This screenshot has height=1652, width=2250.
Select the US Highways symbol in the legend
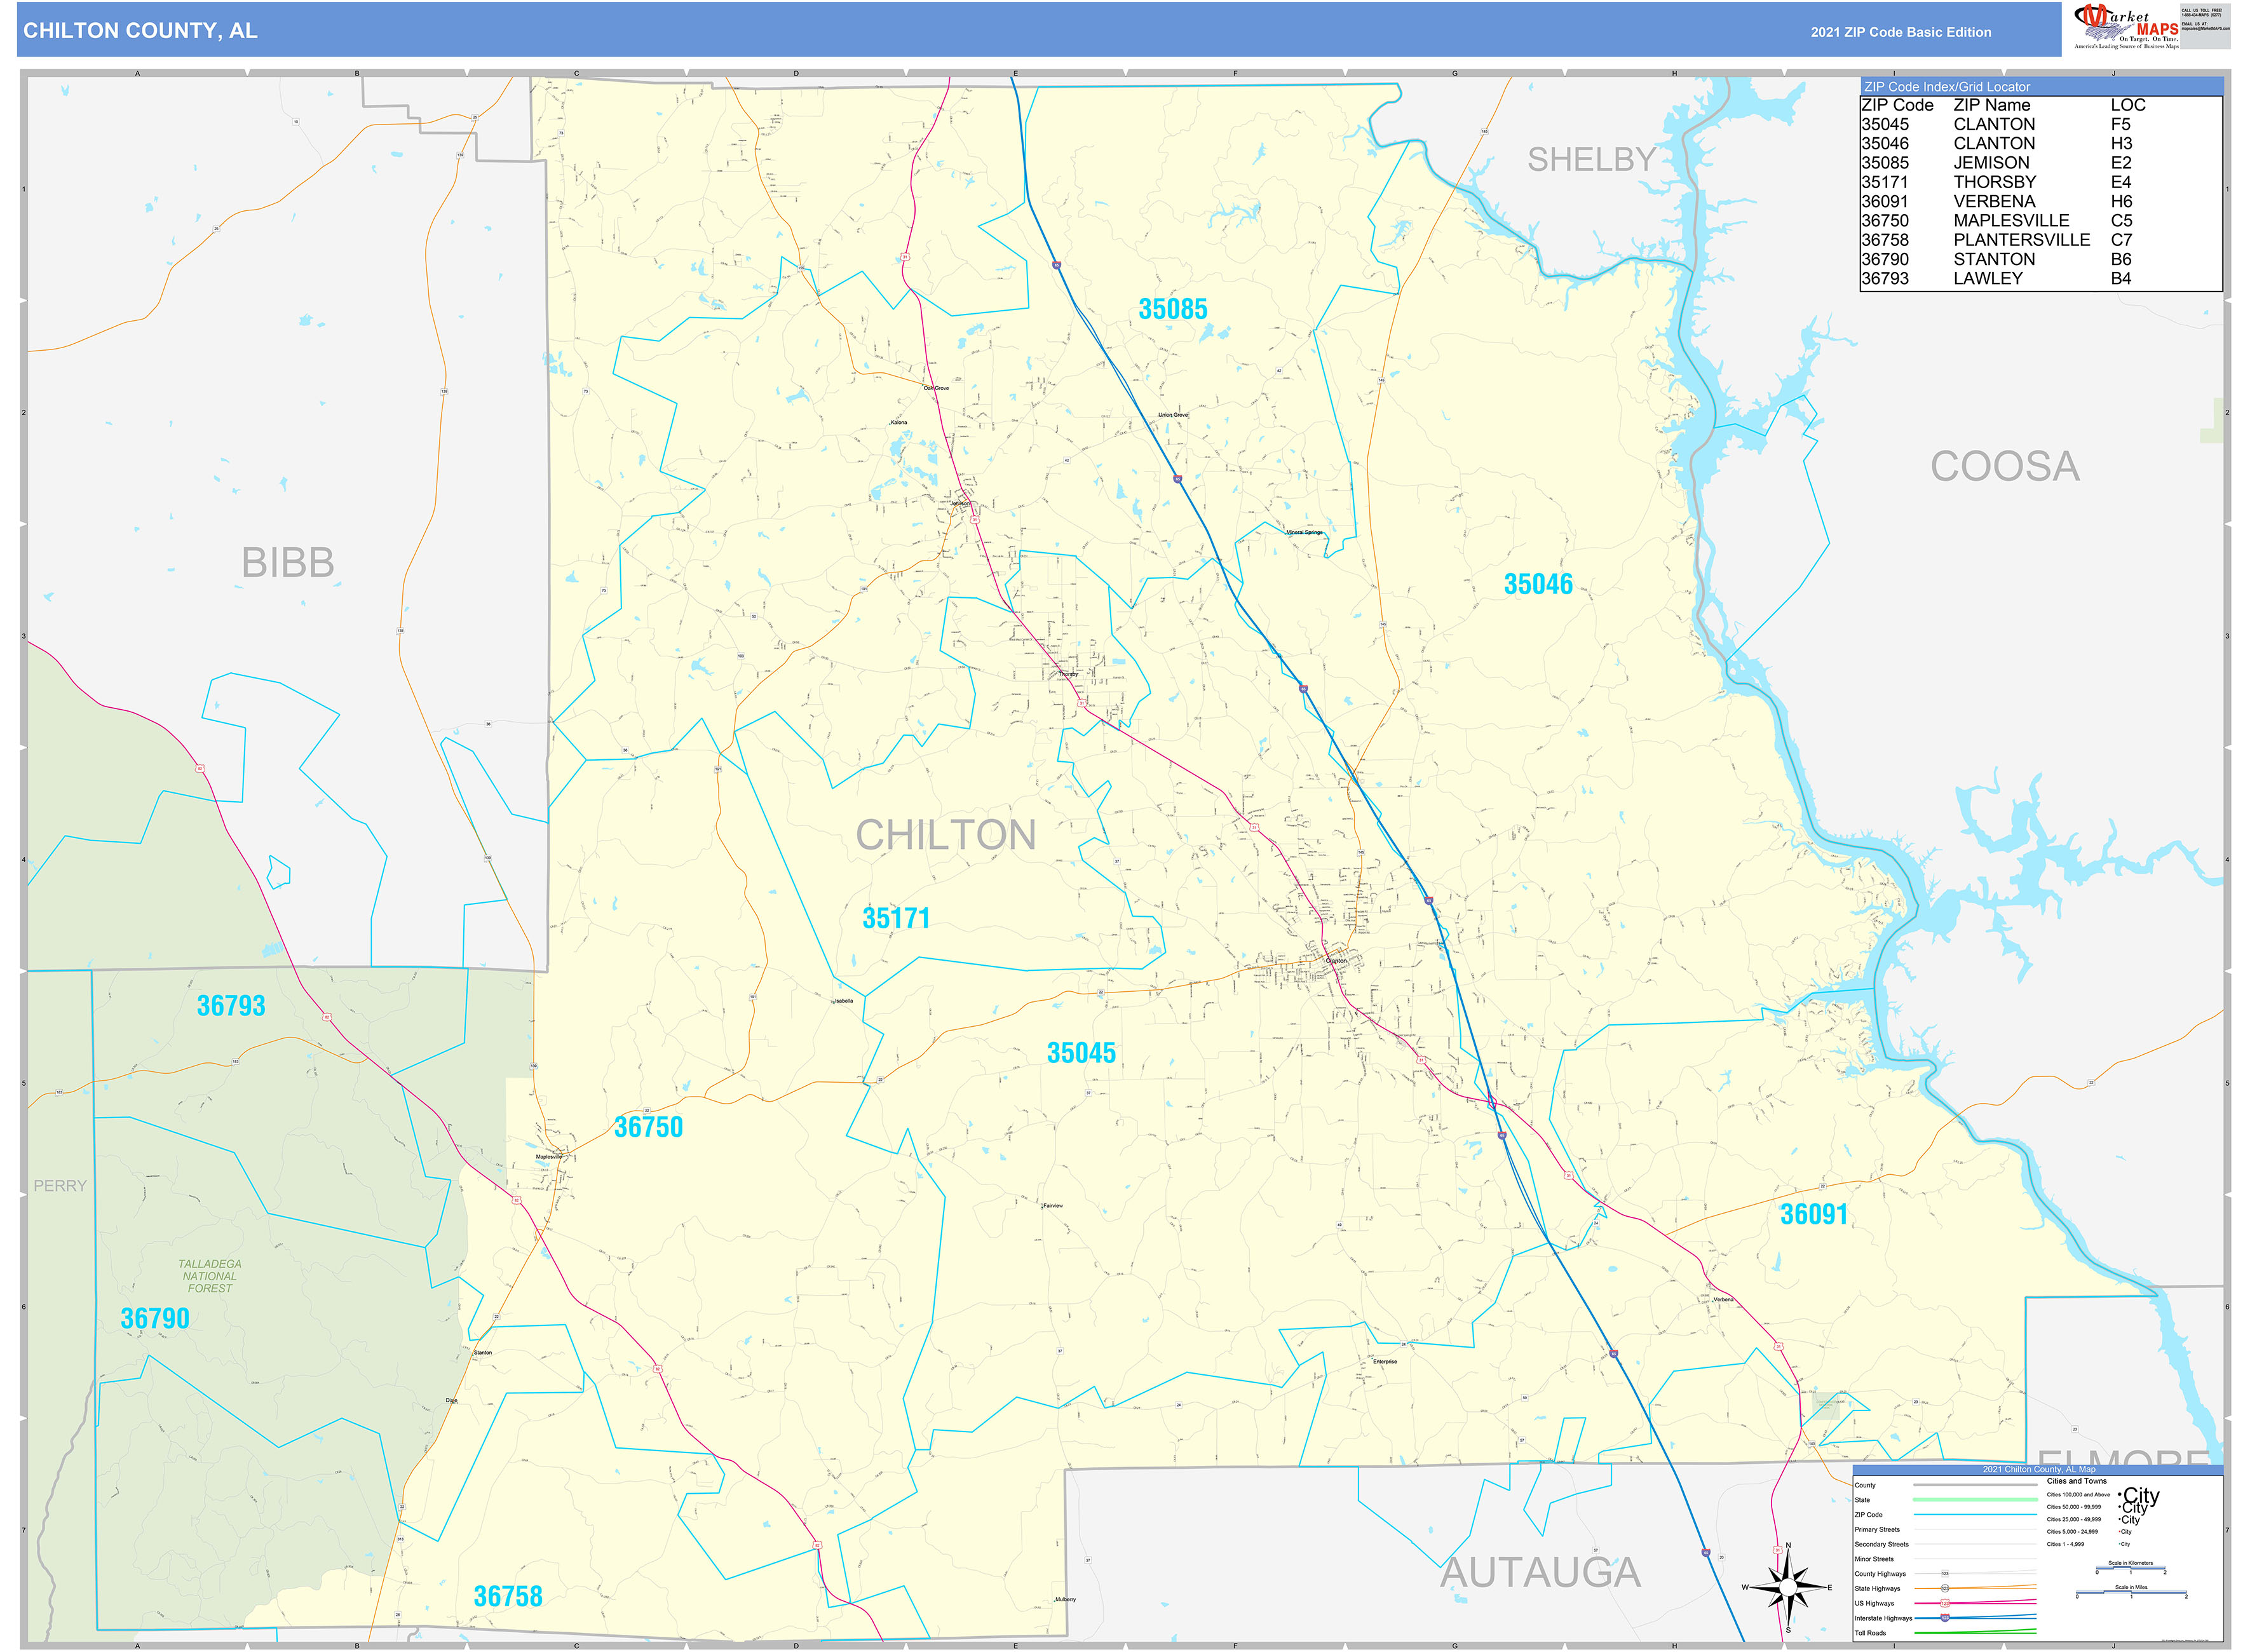pos(1945,1603)
